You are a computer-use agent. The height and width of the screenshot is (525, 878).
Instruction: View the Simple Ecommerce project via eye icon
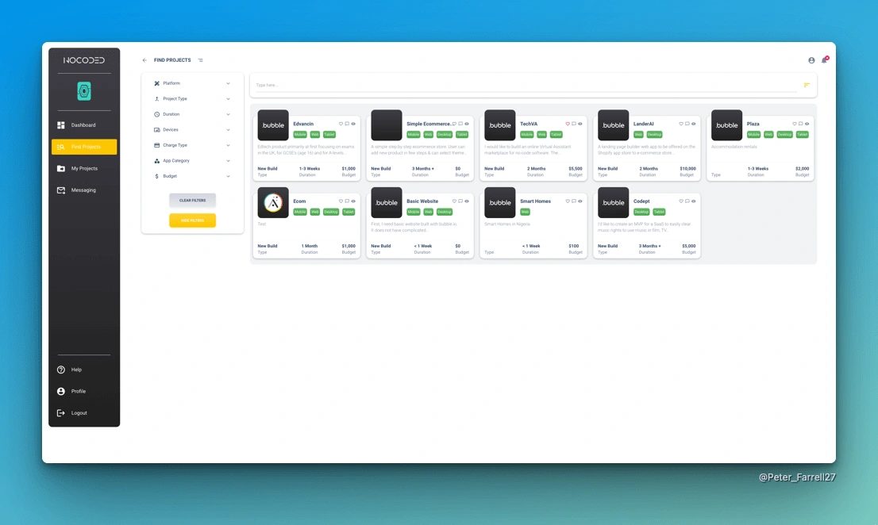point(467,124)
